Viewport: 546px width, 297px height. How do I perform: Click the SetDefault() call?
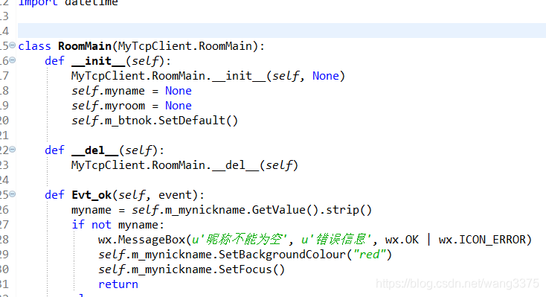198,121
